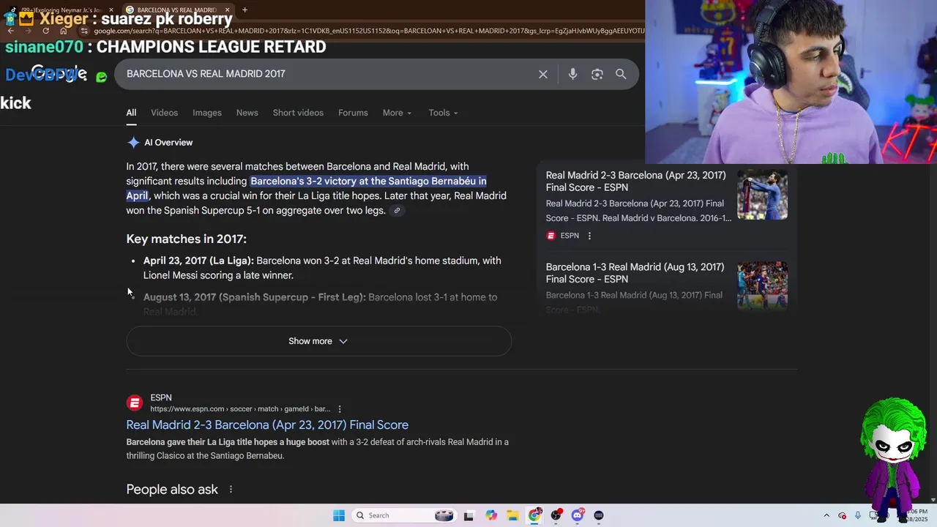Start voice search with the microphone icon
The height and width of the screenshot is (527, 937).
pyautogui.click(x=572, y=74)
